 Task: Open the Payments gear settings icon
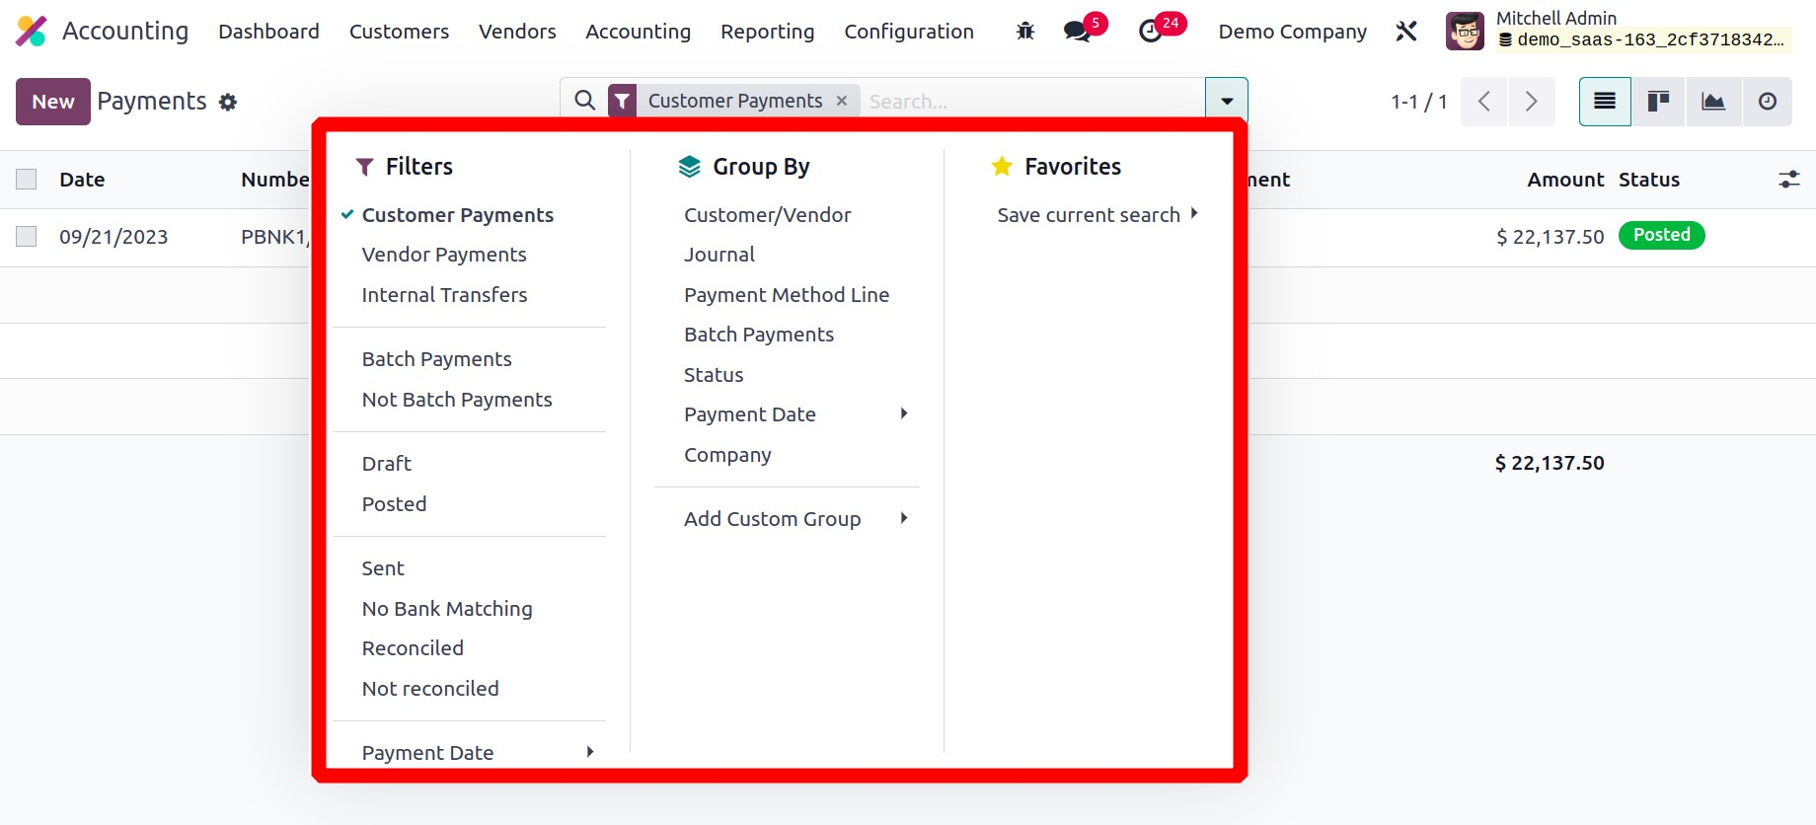point(228,103)
